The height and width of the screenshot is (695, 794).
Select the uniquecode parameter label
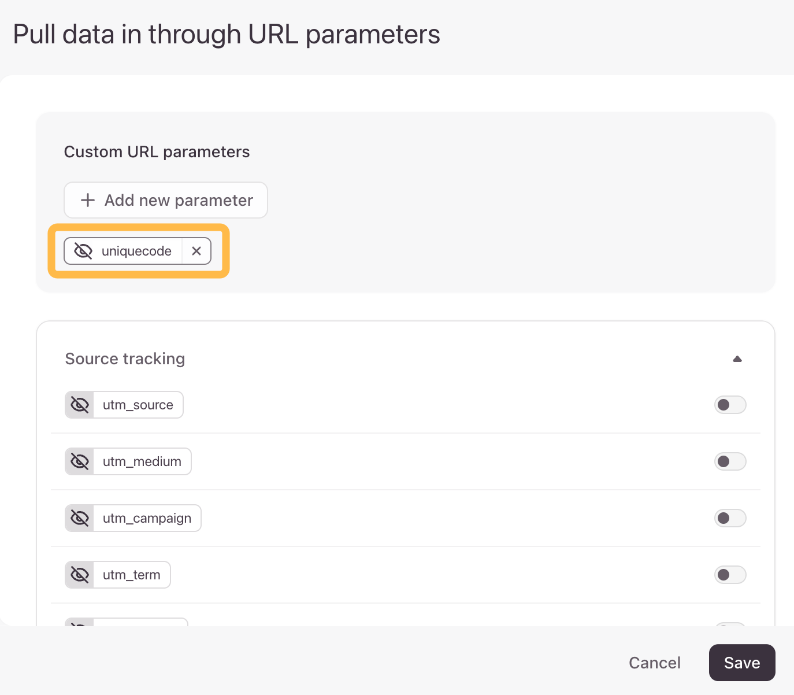pyautogui.click(x=136, y=251)
